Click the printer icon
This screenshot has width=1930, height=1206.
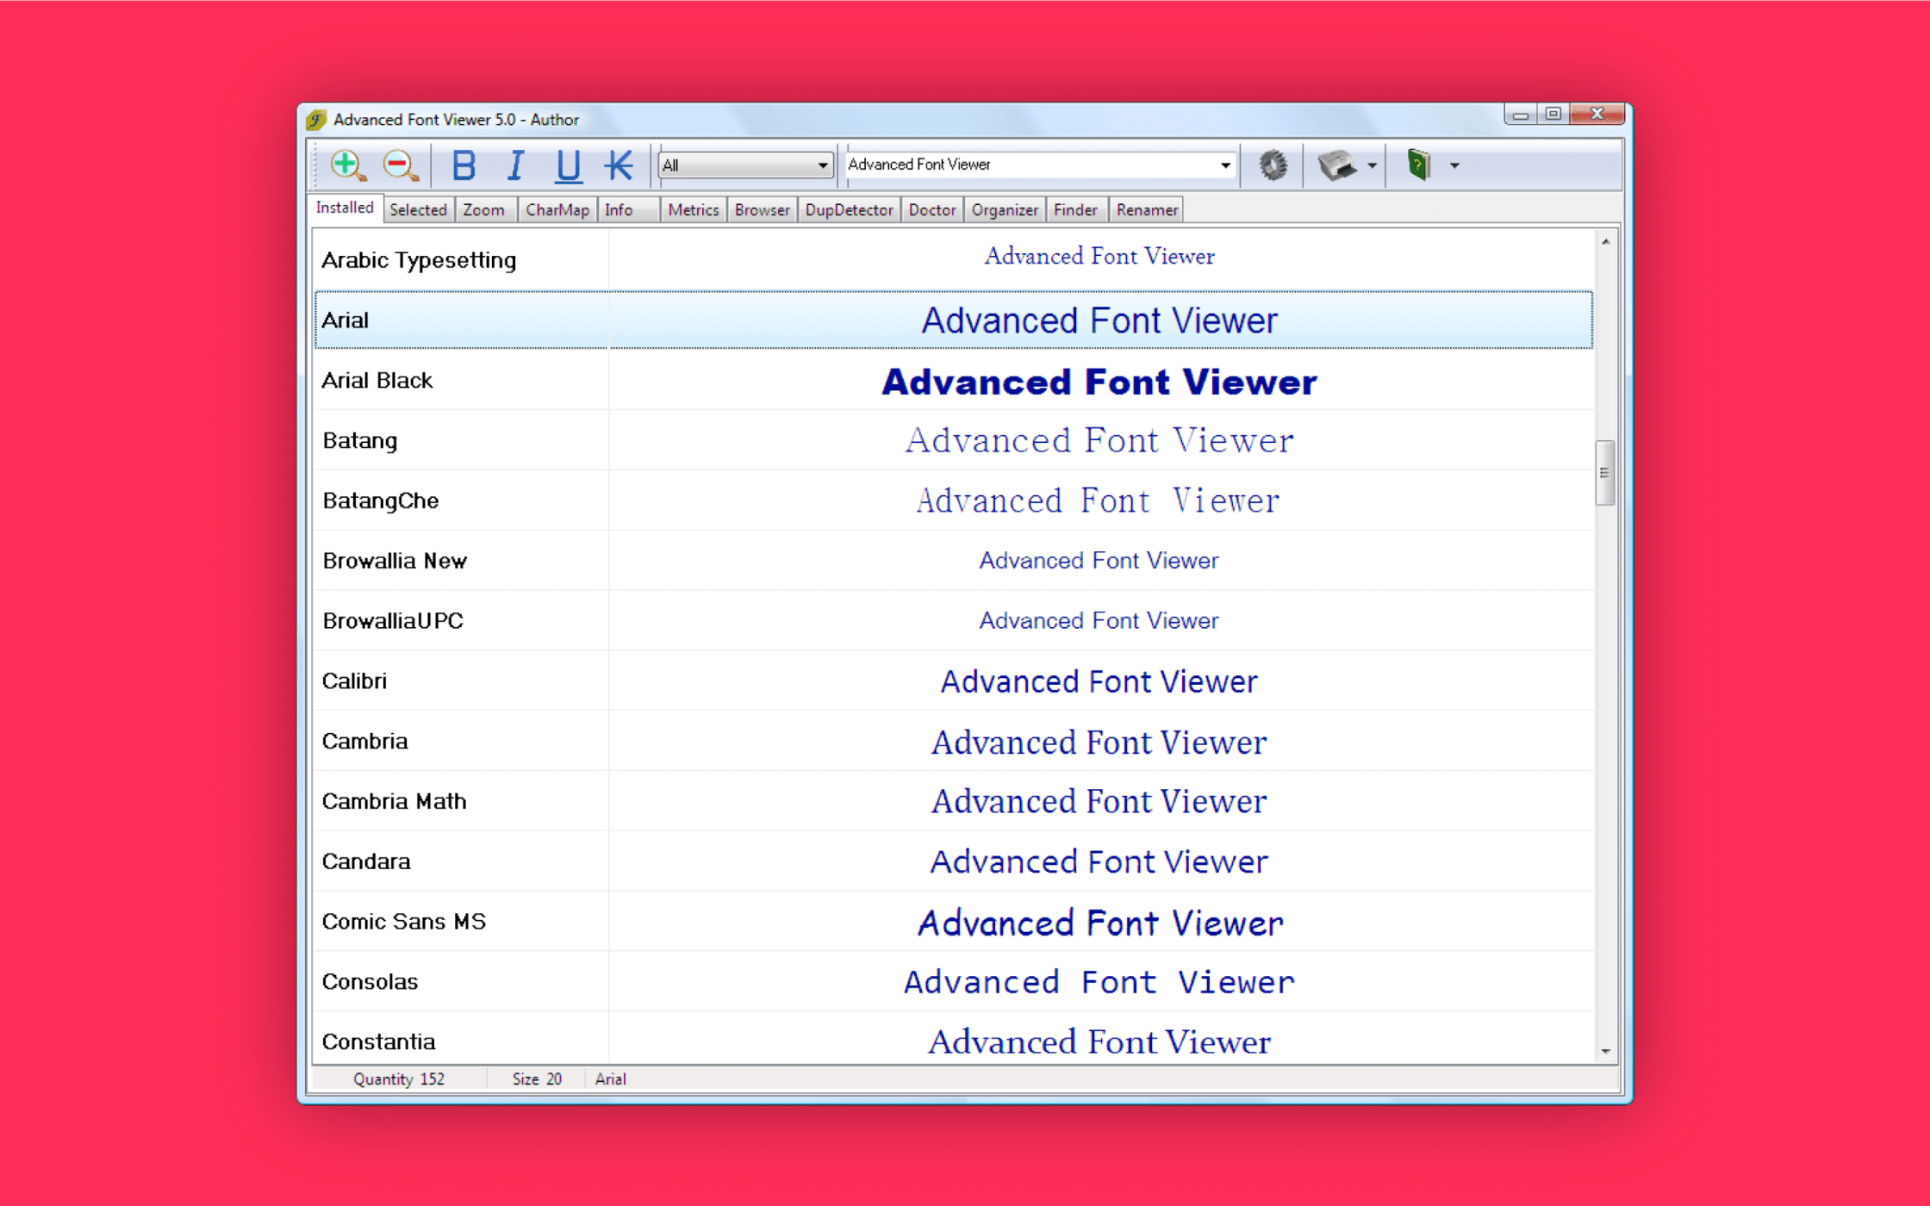point(1337,165)
